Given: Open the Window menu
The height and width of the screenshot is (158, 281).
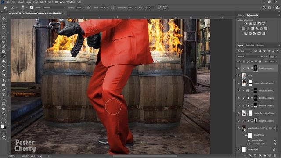Looking at the screenshot, I should 70,2.
